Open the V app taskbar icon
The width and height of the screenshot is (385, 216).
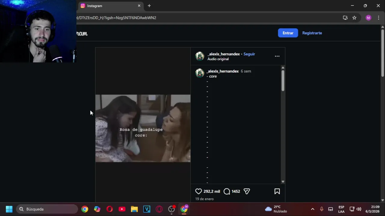(146, 209)
